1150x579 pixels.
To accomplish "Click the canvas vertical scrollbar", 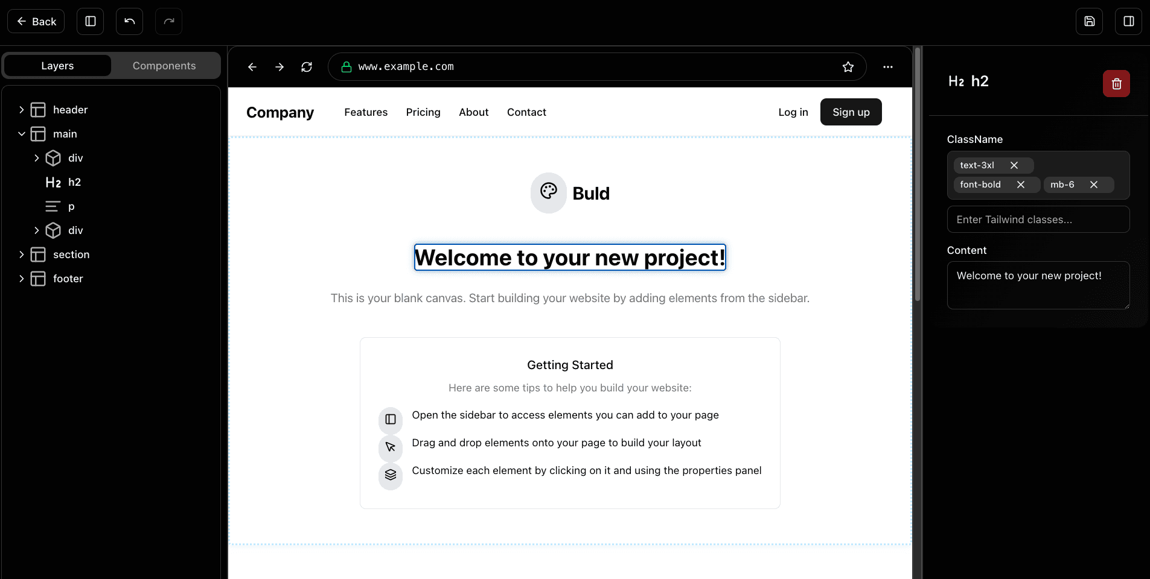I will pos(917,175).
